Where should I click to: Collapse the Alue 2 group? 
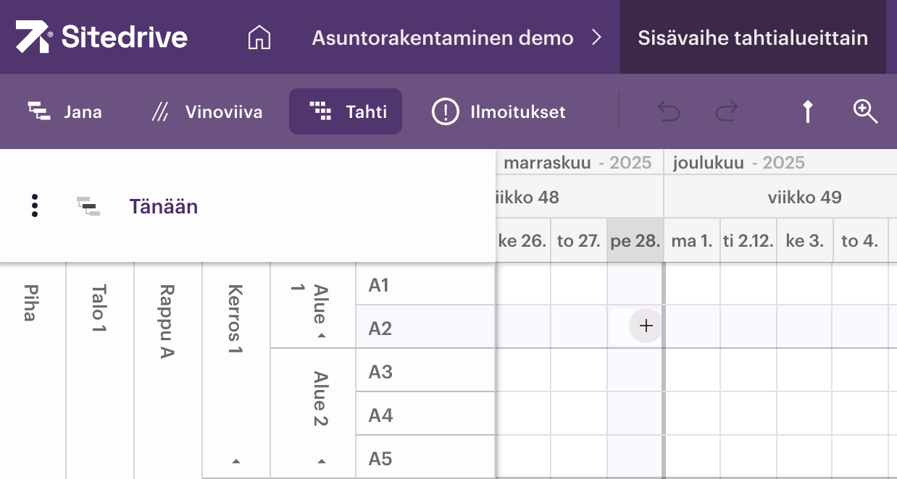(x=322, y=461)
